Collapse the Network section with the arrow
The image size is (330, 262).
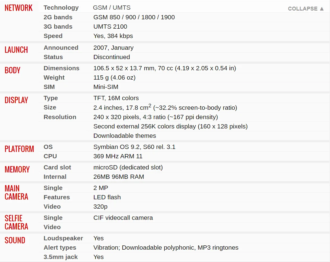[306, 8]
